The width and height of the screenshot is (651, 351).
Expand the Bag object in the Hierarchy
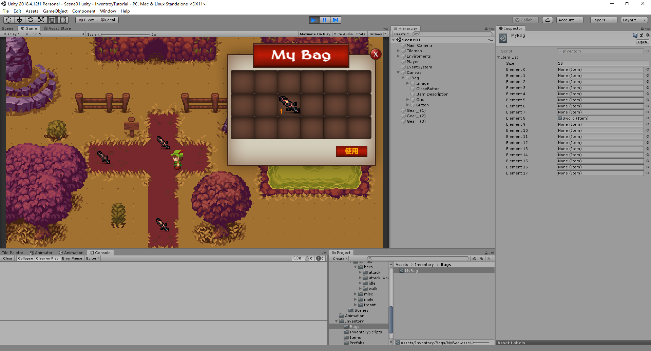[403, 78]
